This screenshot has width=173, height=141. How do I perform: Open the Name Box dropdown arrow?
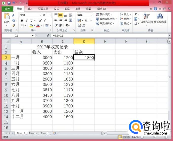tap(33, 36)
